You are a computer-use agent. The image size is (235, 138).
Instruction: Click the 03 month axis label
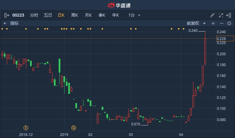(x=131, y=135)
